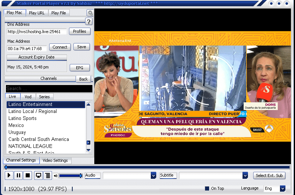The image size is (295, 195).
Task: Click the Dns Address input field
Action: [37, 32]
